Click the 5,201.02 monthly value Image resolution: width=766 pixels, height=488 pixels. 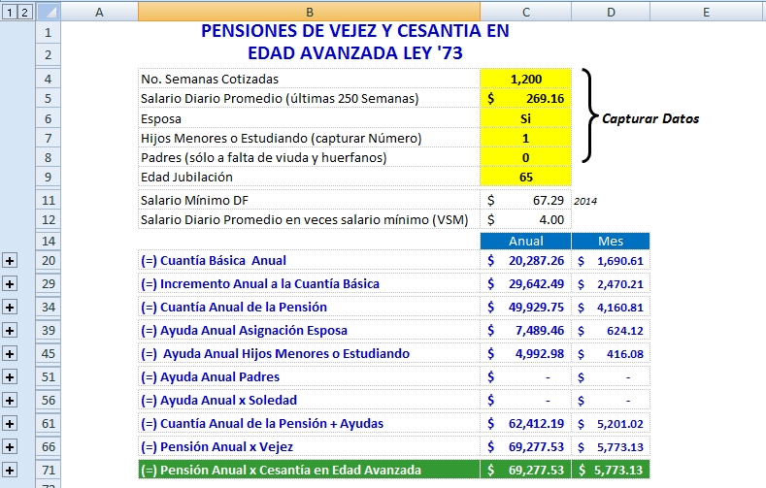click(x=611, y=424)
